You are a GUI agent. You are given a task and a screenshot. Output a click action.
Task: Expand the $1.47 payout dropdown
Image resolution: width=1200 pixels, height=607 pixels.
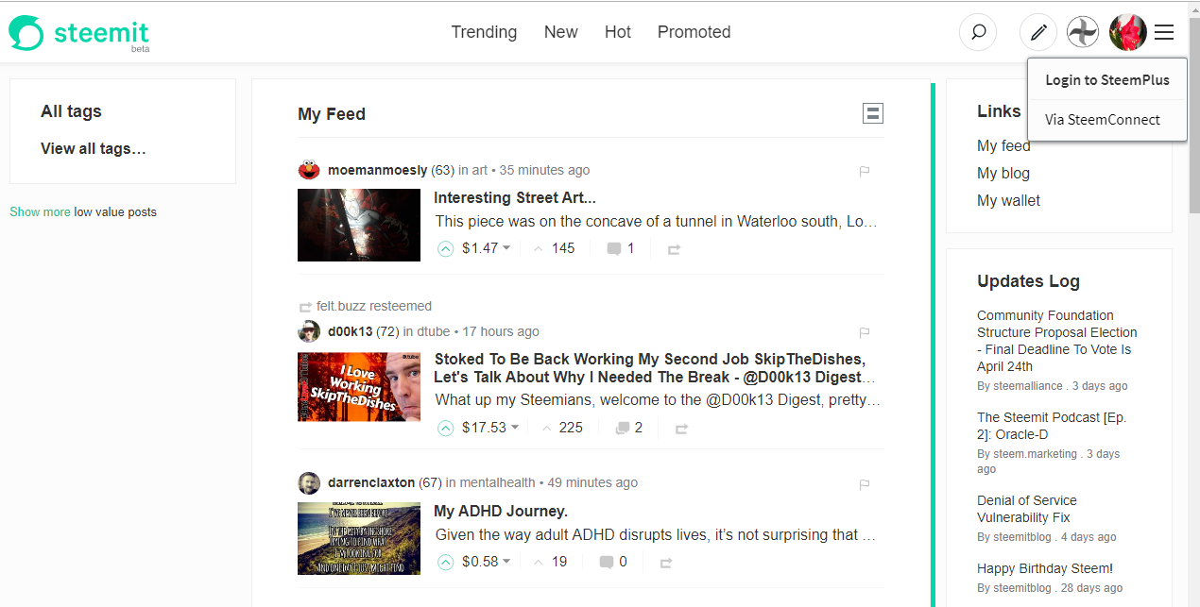[506, 248]
